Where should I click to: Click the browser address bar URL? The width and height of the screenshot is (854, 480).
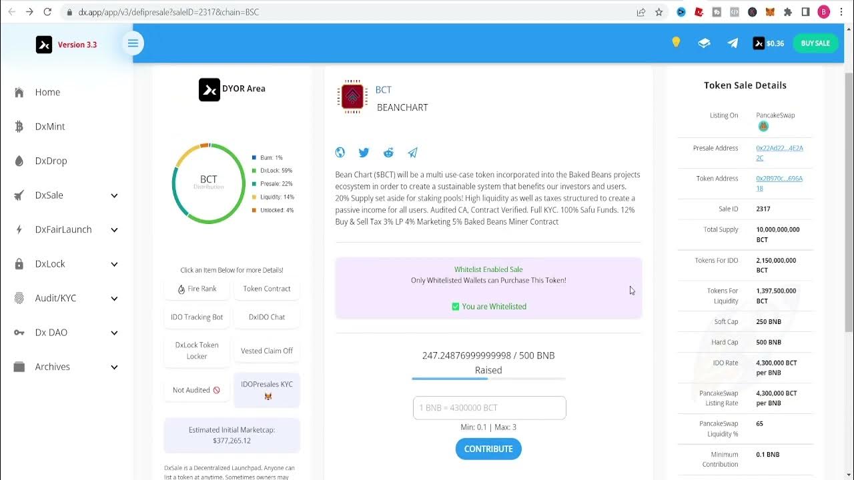coord(168,12)
